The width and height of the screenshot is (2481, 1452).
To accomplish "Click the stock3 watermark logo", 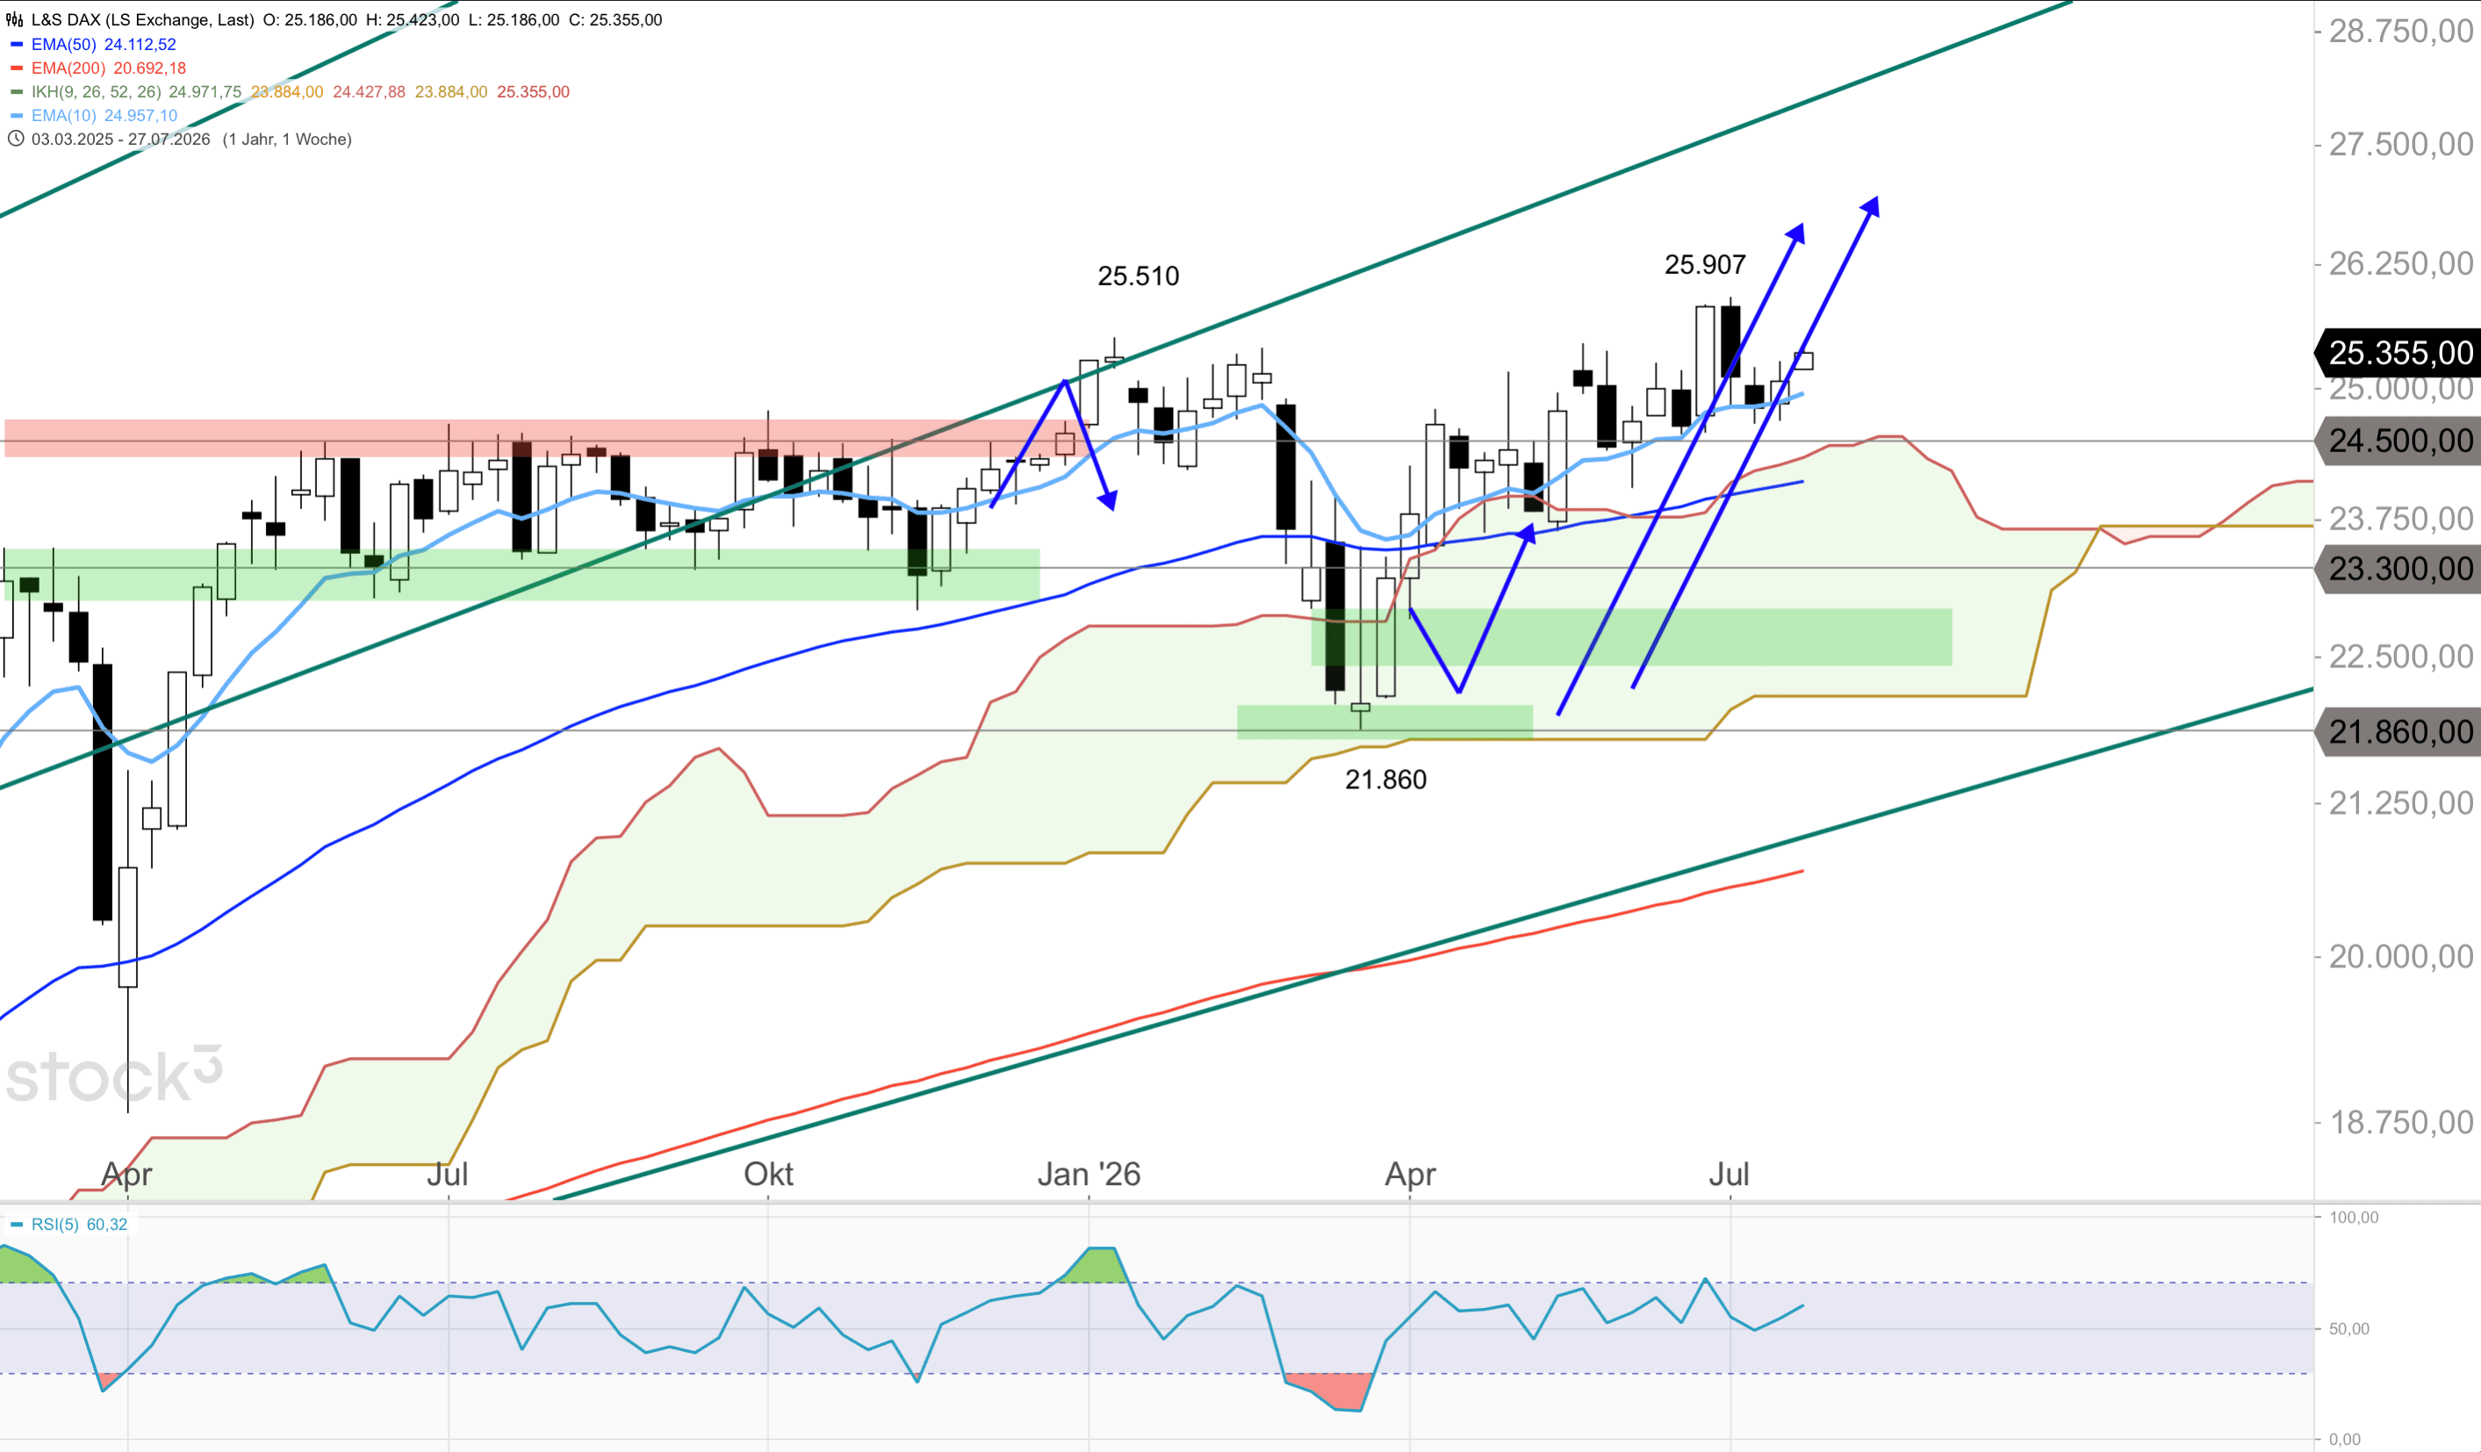I will point(114,1074).
